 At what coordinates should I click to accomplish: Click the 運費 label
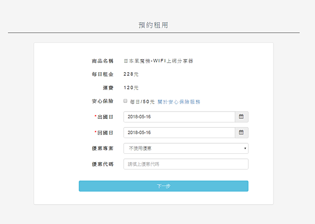coord(108,87)
